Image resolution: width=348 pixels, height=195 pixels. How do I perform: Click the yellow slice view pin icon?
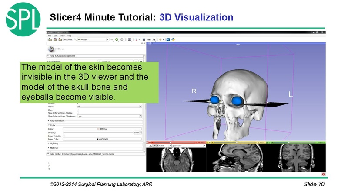point(207,143)
